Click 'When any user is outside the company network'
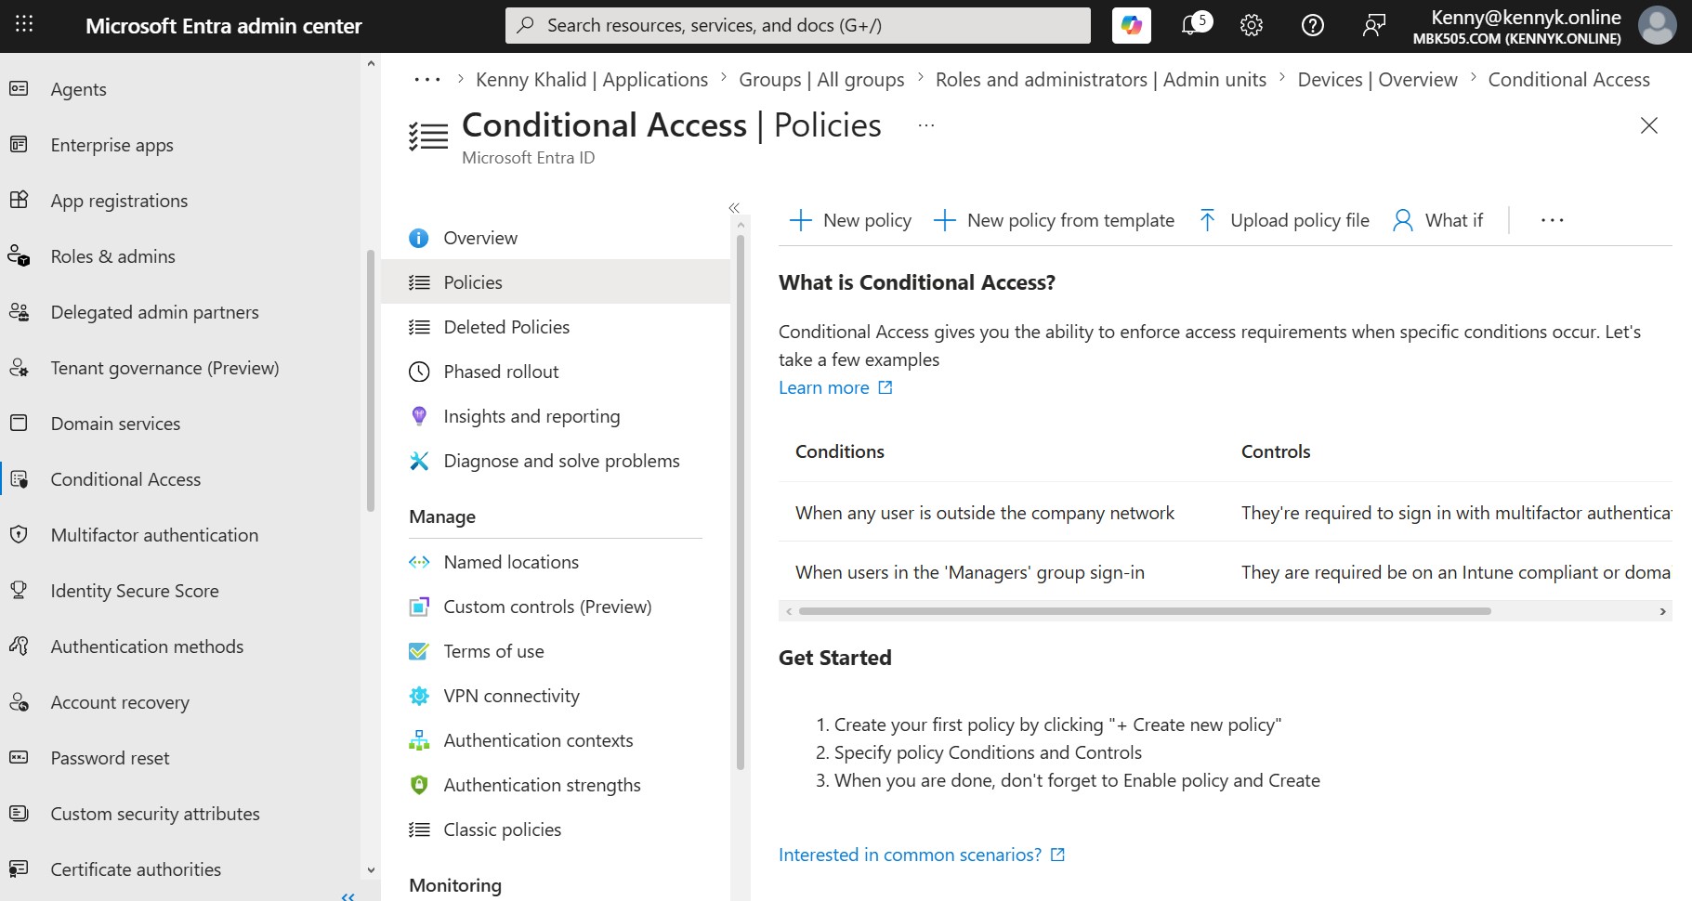This screenshot has height=901, width=1692. 985,513
